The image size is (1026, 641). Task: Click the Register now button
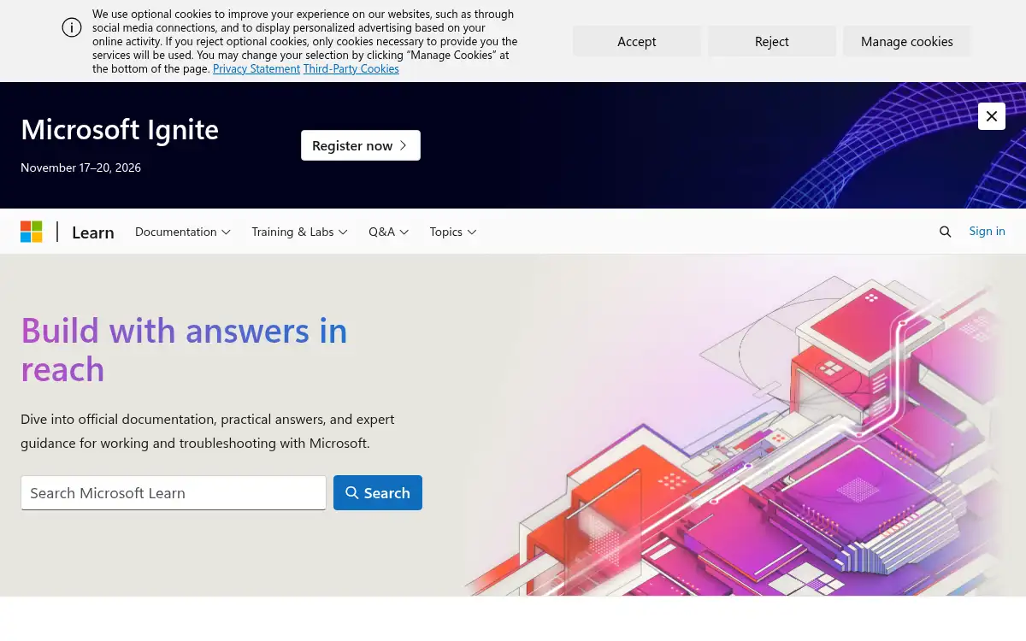pyautogui.click(x=361, y=145)
